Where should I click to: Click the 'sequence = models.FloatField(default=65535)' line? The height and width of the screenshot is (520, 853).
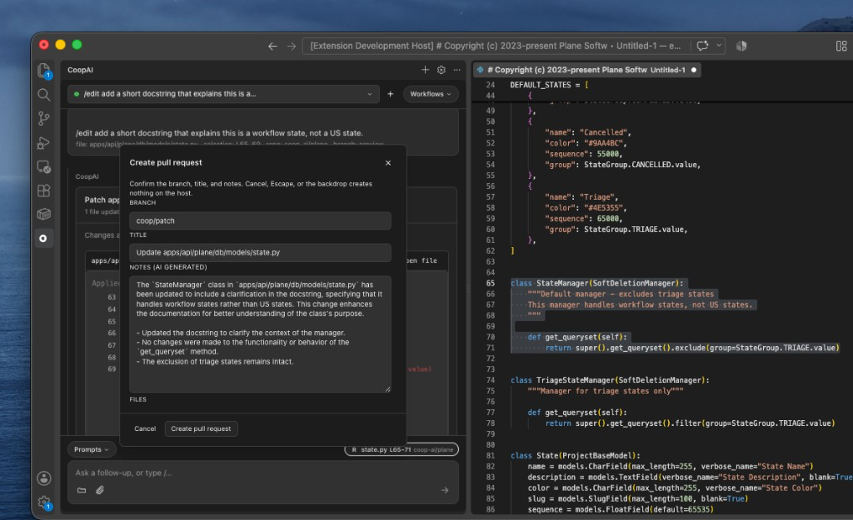[620, 509]
